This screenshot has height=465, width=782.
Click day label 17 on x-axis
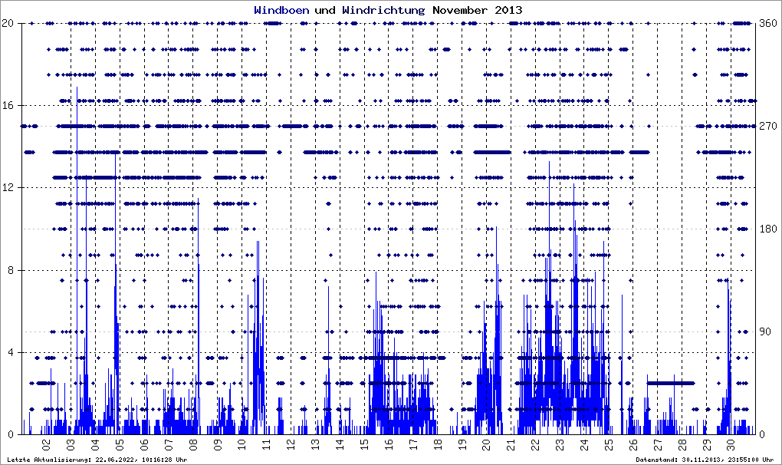pyautogui.click(x=413, y=444)
